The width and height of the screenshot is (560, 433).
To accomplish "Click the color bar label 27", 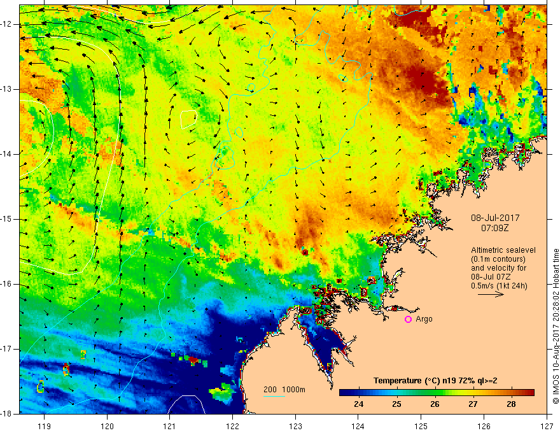I will 473,404.
